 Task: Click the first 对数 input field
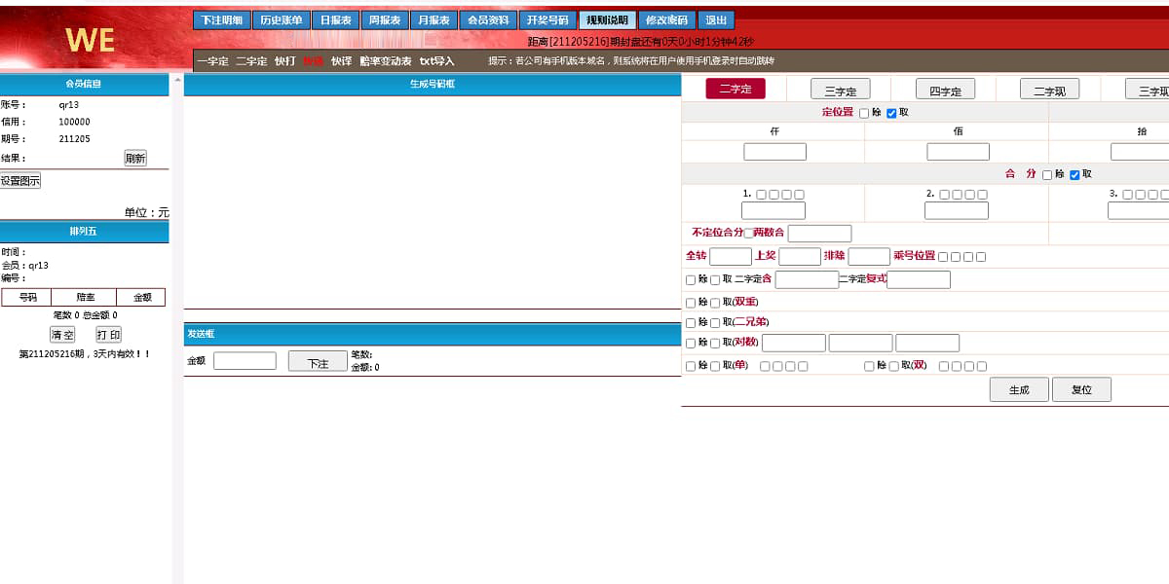point(794,343)
